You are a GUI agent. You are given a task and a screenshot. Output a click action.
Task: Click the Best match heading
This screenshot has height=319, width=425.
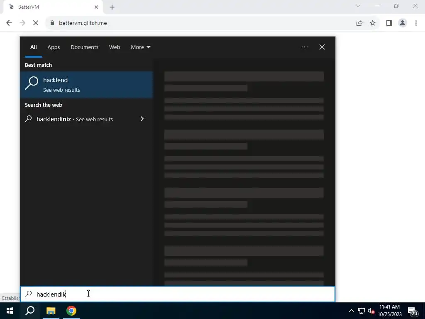pos(38,65)
